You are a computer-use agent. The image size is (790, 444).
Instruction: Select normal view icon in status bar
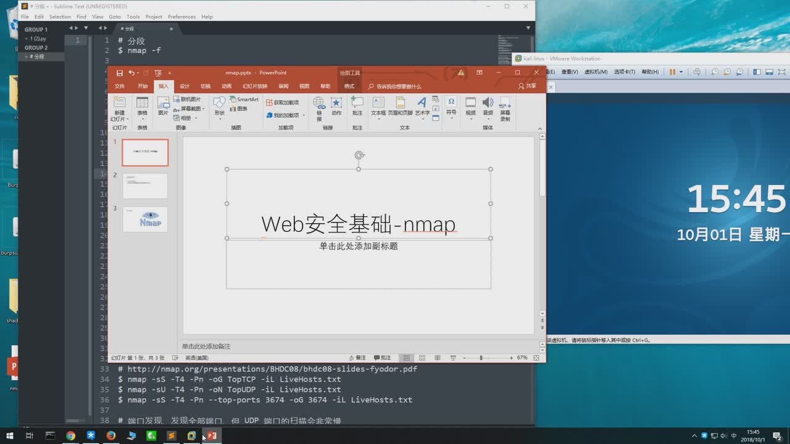(406, 358)
